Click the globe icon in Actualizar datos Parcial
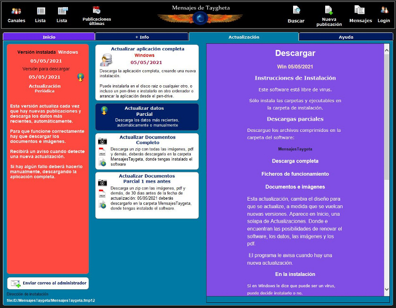 [x=104, y=111]
